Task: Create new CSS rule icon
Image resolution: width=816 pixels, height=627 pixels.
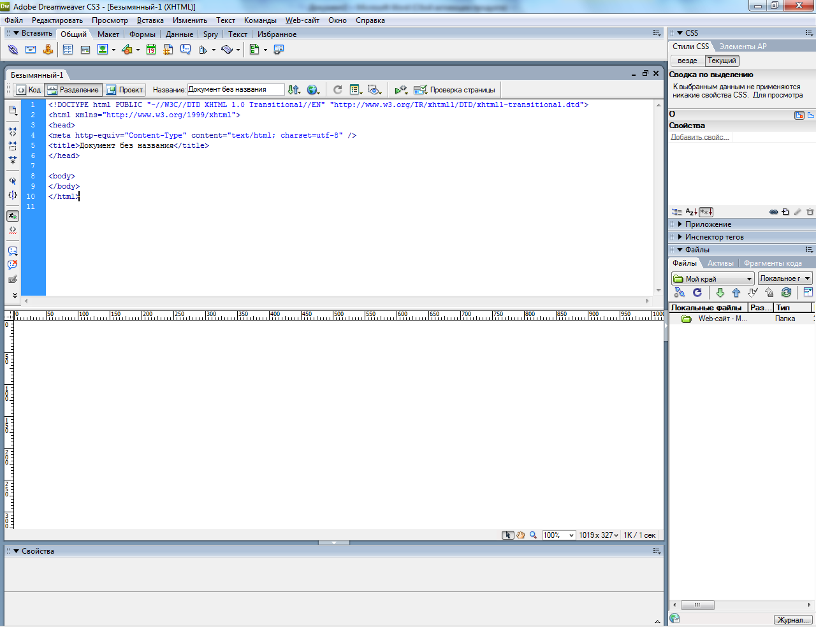Action: (x=785, y=212)
